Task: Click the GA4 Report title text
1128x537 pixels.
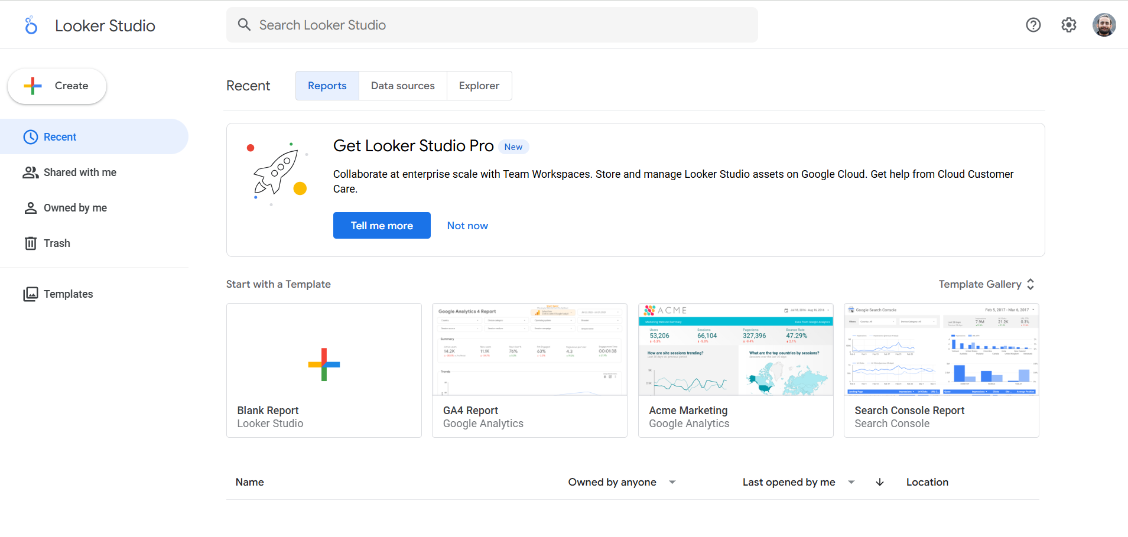Action: click(x=470, y=411)
